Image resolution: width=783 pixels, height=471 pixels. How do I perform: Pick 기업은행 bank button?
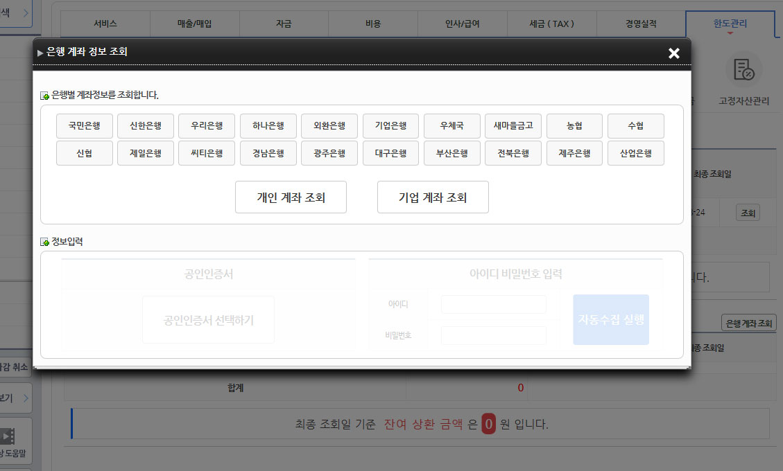pos(390,126)
